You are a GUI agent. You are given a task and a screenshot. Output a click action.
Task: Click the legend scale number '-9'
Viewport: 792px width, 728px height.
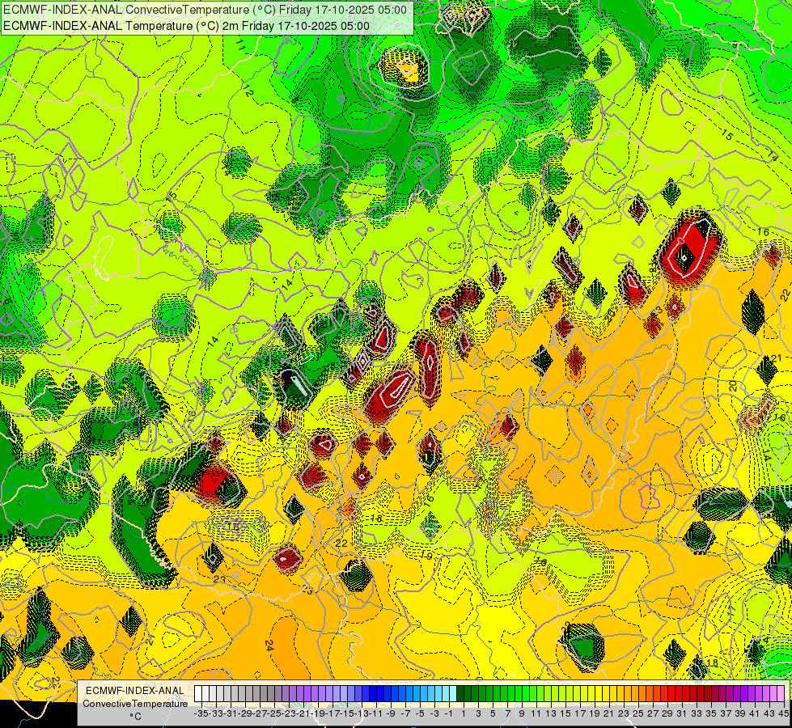coord(391,713)
